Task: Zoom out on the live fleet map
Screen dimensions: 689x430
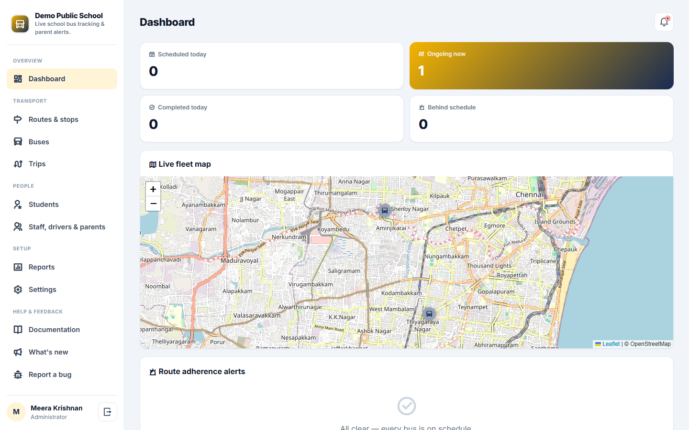Action: coord(153,204)
